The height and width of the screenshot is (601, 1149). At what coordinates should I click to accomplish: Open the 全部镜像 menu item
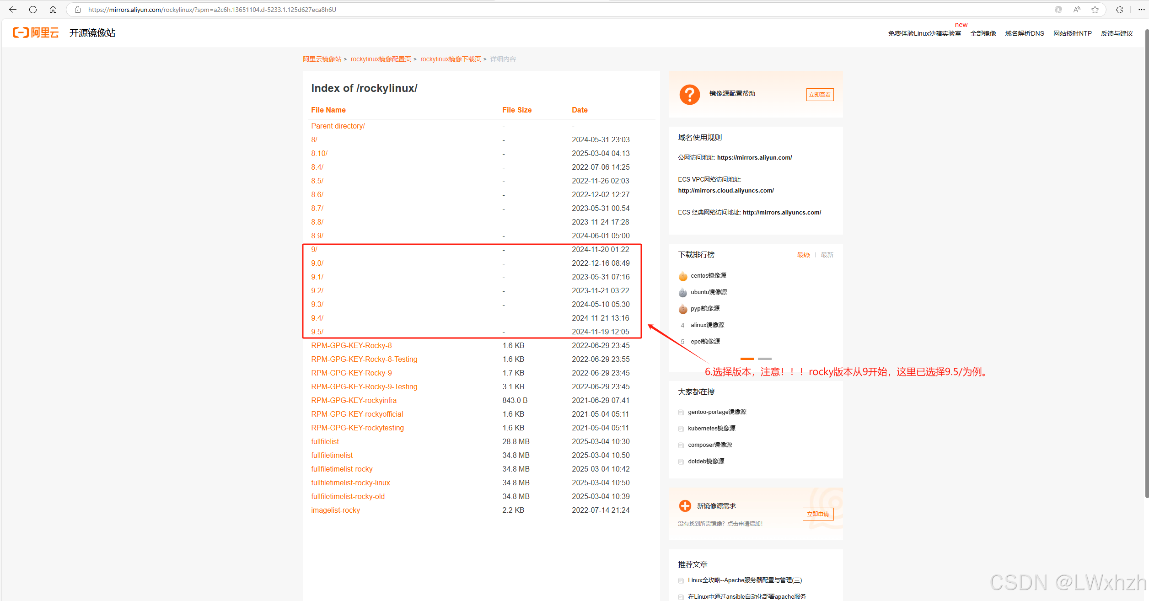[983, 33]
